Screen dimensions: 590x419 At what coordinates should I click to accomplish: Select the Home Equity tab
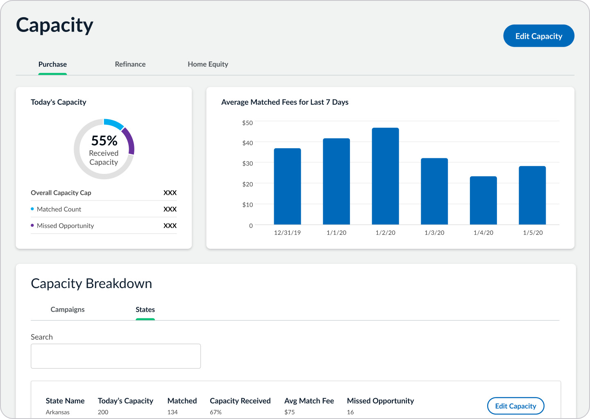tap(208, 64)
